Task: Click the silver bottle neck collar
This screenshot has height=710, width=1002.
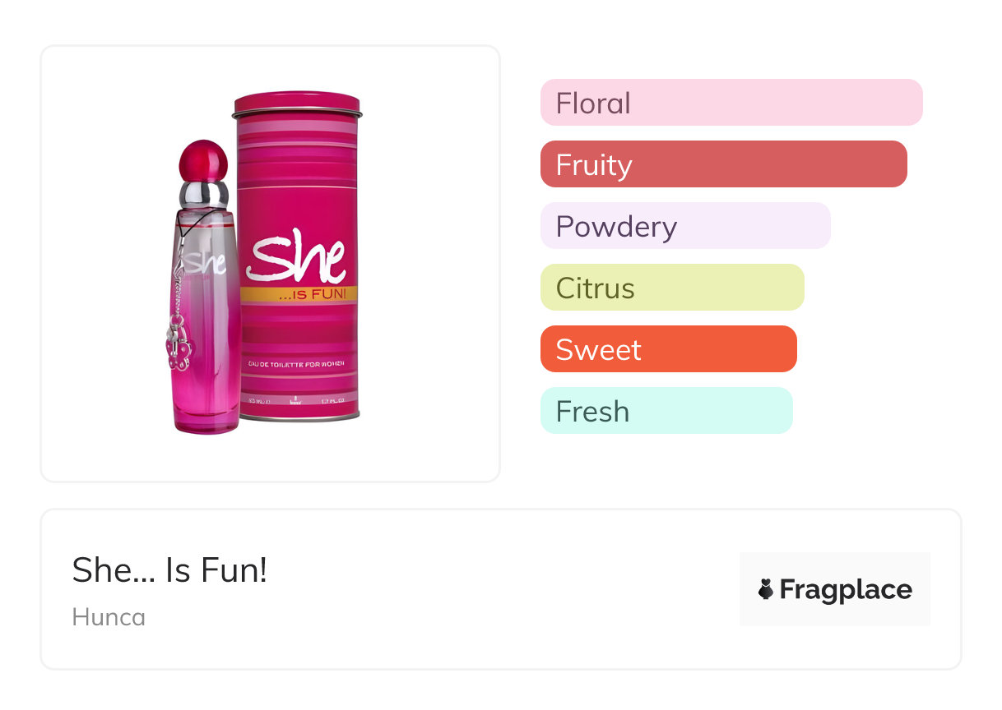Action: [x=203, y=194]
